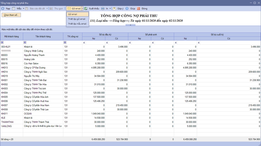Click the Nạp refresh icon
The image size is (261, 146).
pos(3,8)
